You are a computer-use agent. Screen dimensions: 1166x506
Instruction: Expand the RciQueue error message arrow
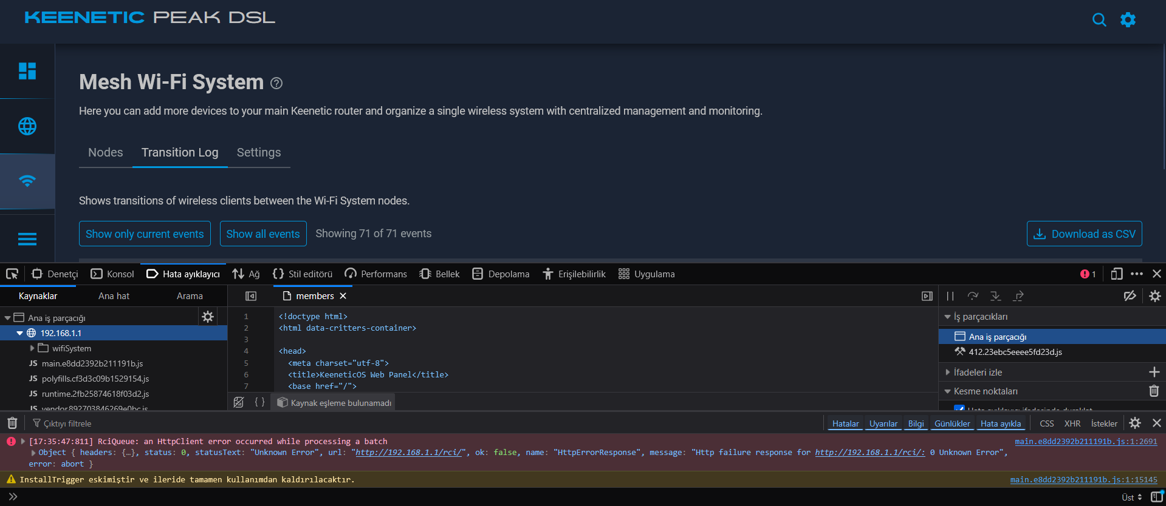pyautogui.click(x=23, y=441)
